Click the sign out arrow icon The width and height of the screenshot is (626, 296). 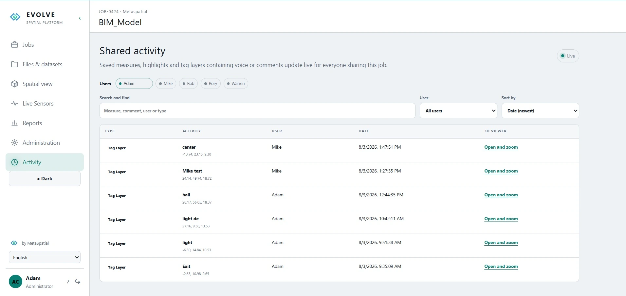(78, 282)
